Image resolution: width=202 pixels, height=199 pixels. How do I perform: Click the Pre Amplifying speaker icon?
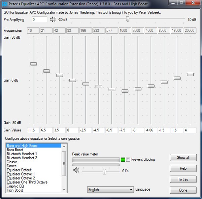pos(53,20)
